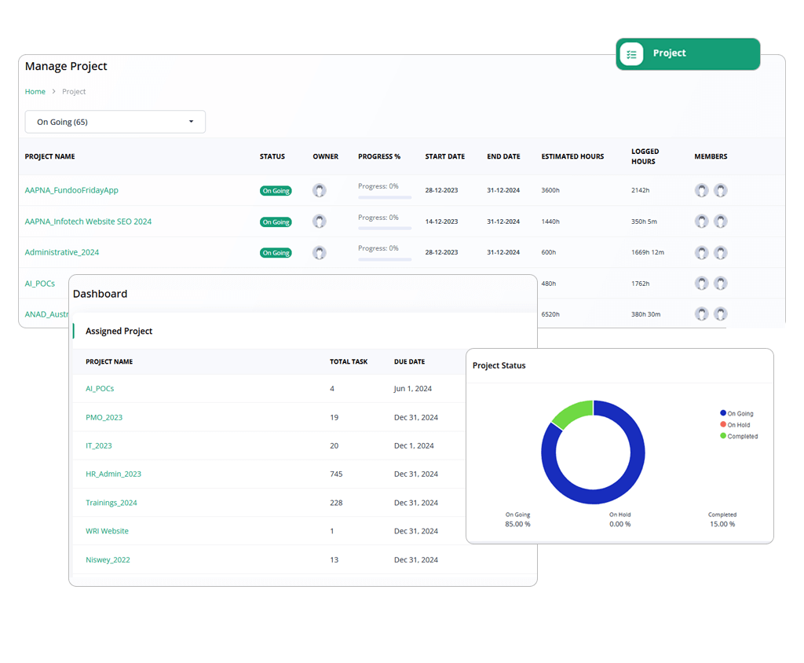Open HR_Admin_2023 assigned project

(113, 474)
